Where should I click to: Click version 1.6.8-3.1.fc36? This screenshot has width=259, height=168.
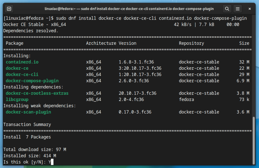click(136, 62)
